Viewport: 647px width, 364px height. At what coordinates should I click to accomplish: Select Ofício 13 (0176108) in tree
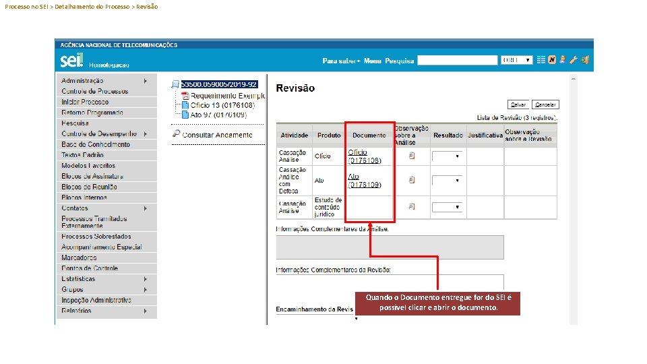point(222,105)
